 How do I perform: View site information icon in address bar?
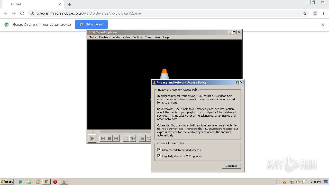click(32, 13)
